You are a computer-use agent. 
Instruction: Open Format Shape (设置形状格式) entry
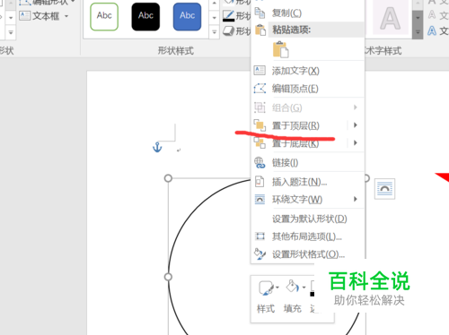(308, 254)
